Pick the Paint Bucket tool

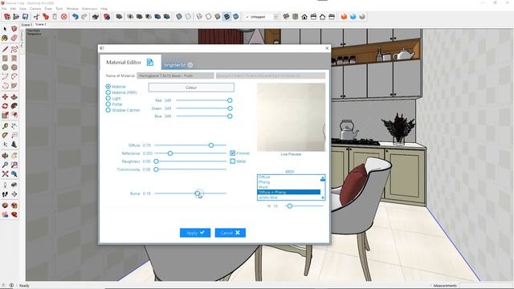(5, 38)
